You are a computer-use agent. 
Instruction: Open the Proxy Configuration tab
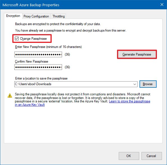point(36,16)
